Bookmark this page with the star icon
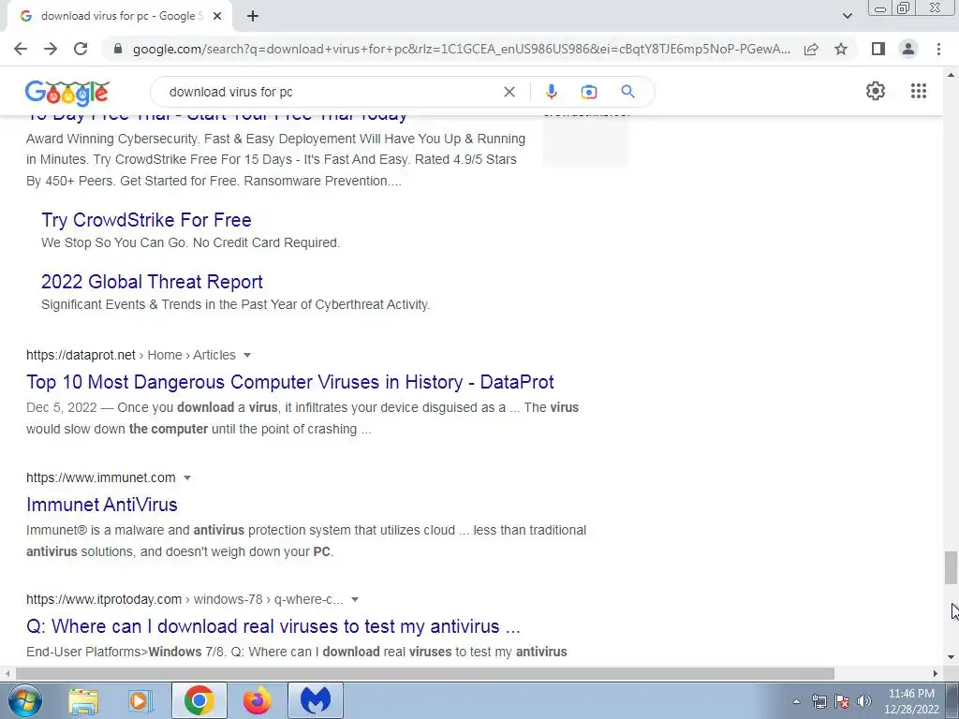The width and height of the screenshot is (959, 719). pyautogui.click(x=841, y=49)
